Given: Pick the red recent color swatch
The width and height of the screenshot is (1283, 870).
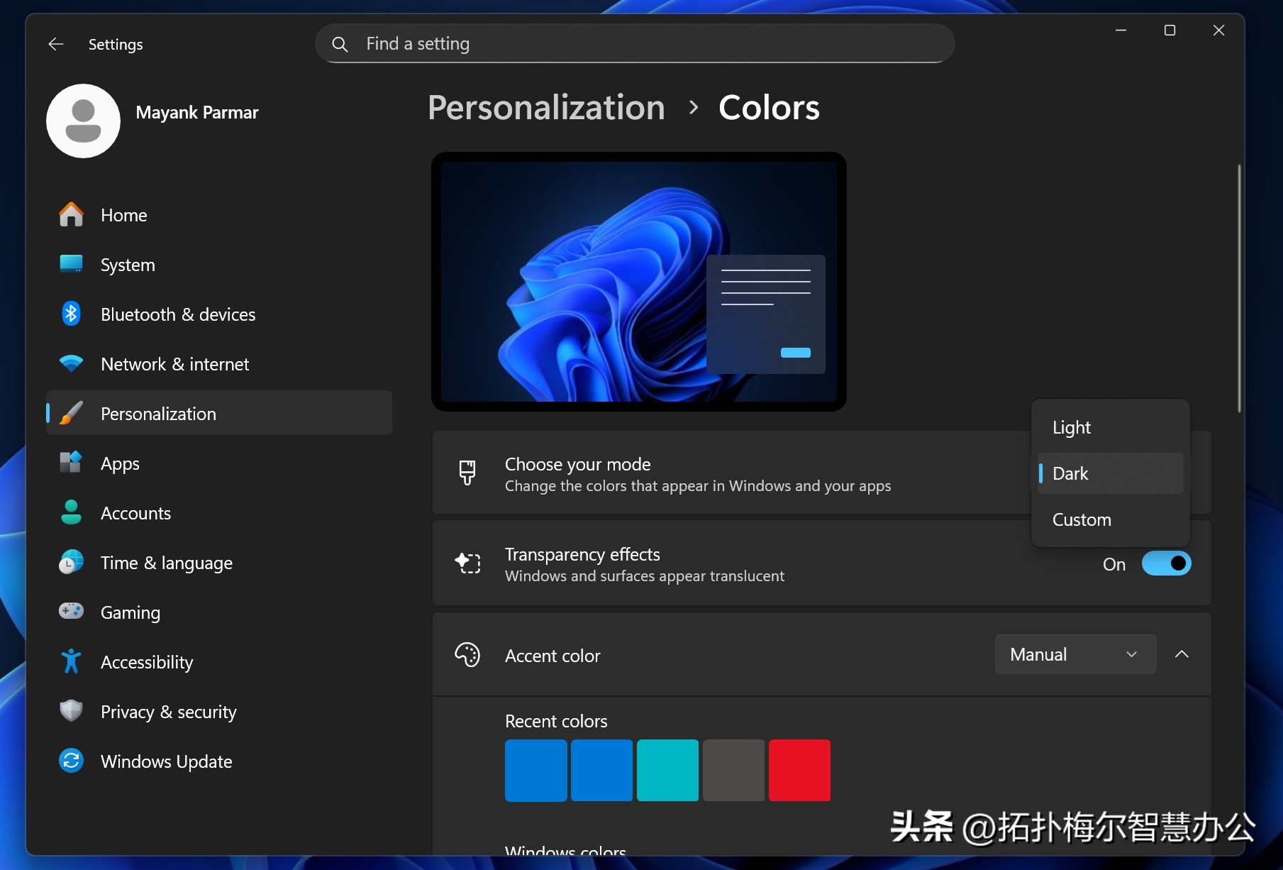Looking at the screenshot, I should [799, 771].
